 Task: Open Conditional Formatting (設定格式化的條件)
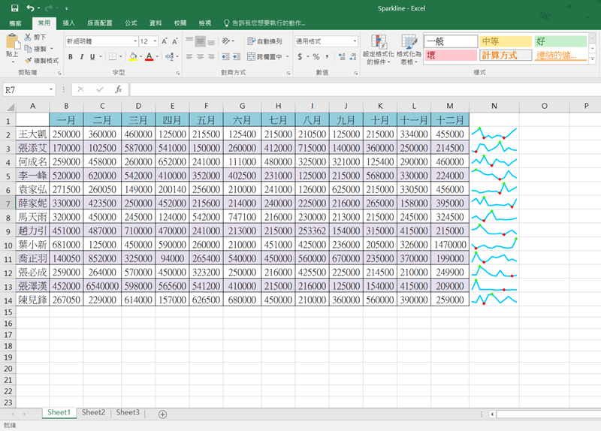378,50
